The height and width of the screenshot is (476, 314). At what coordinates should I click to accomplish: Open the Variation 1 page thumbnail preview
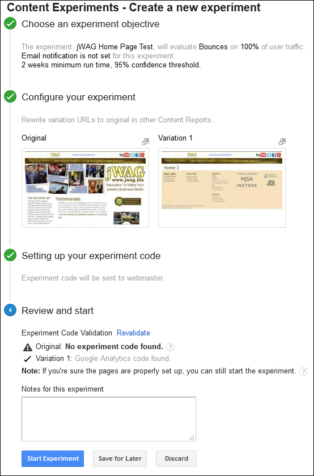tap(222, 188)
